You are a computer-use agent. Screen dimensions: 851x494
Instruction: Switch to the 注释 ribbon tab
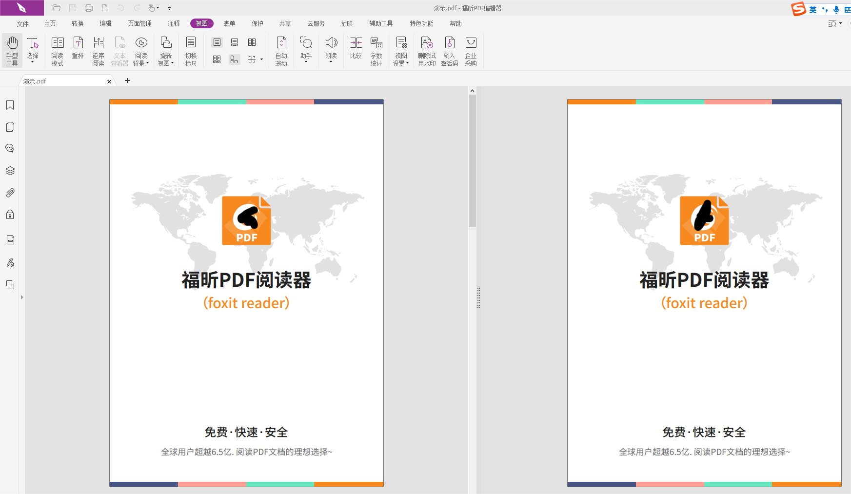coord(174,23)
